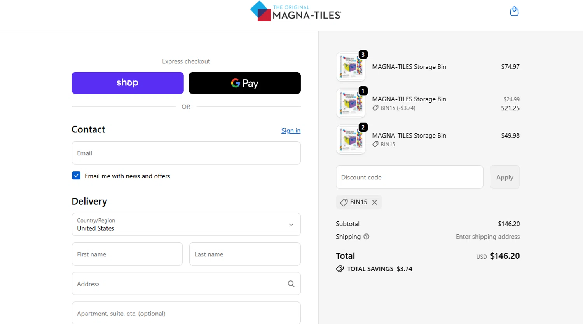Click the struck-through $24.99 price
Screen dimensions: 583x324
point(511,99)
